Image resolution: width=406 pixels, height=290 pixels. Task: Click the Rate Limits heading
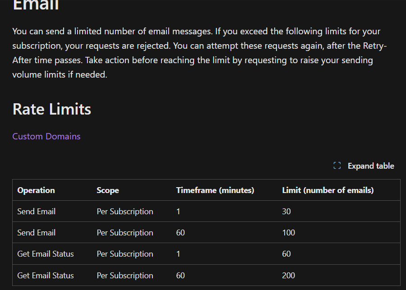coord(52,109)
